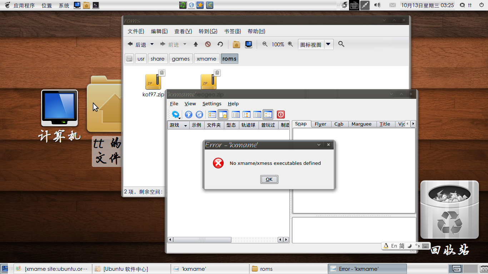Toggle the screenshot panel icon with star
This screenshot has width=488, height=274.
(223, 115)
